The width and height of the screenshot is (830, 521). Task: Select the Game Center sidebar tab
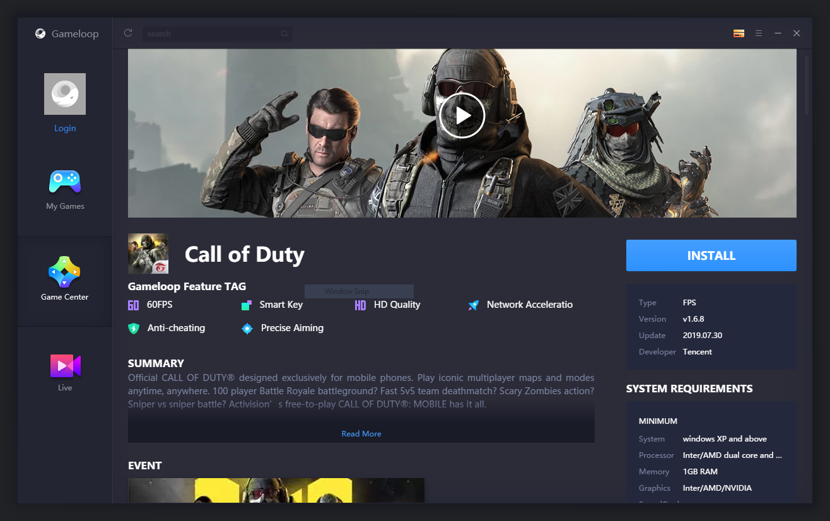65,281
